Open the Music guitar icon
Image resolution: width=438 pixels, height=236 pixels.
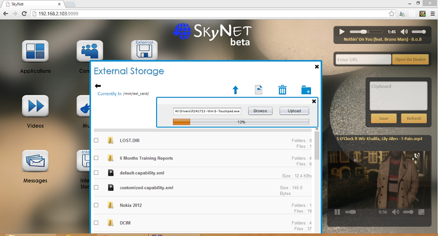point(83,106)
